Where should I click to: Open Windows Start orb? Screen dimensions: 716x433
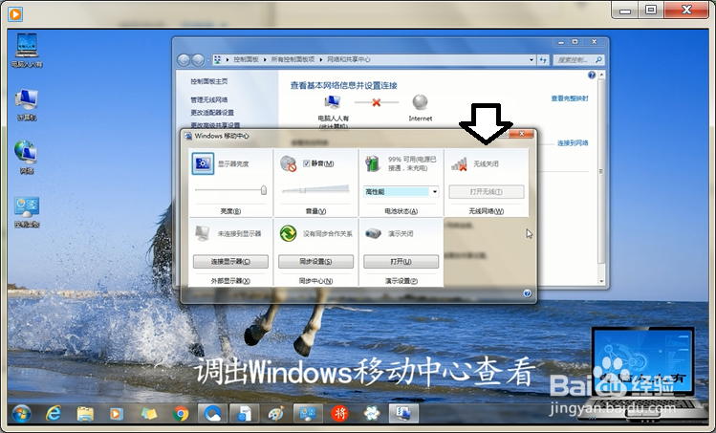[x=21, y=414]
